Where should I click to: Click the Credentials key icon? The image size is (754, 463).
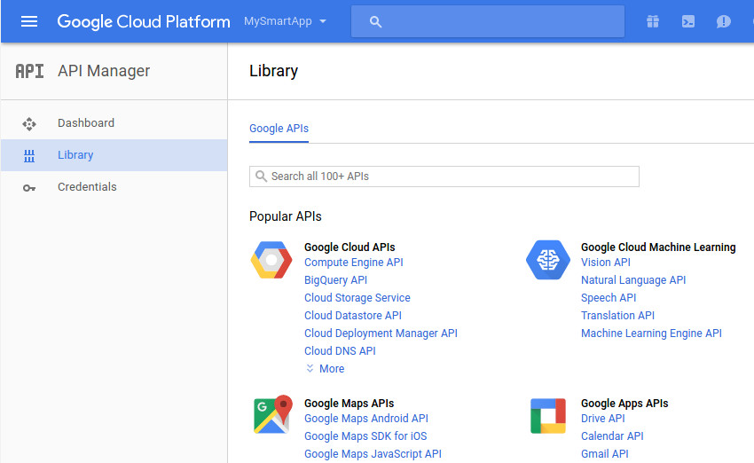[29, 188]
